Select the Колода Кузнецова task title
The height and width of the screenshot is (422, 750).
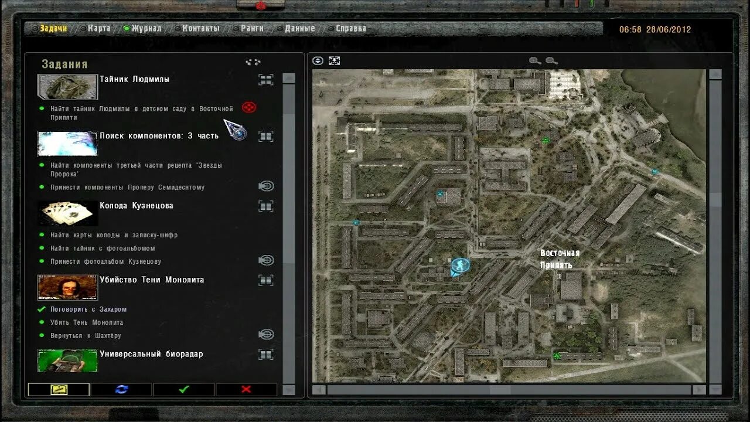point(137,206)
